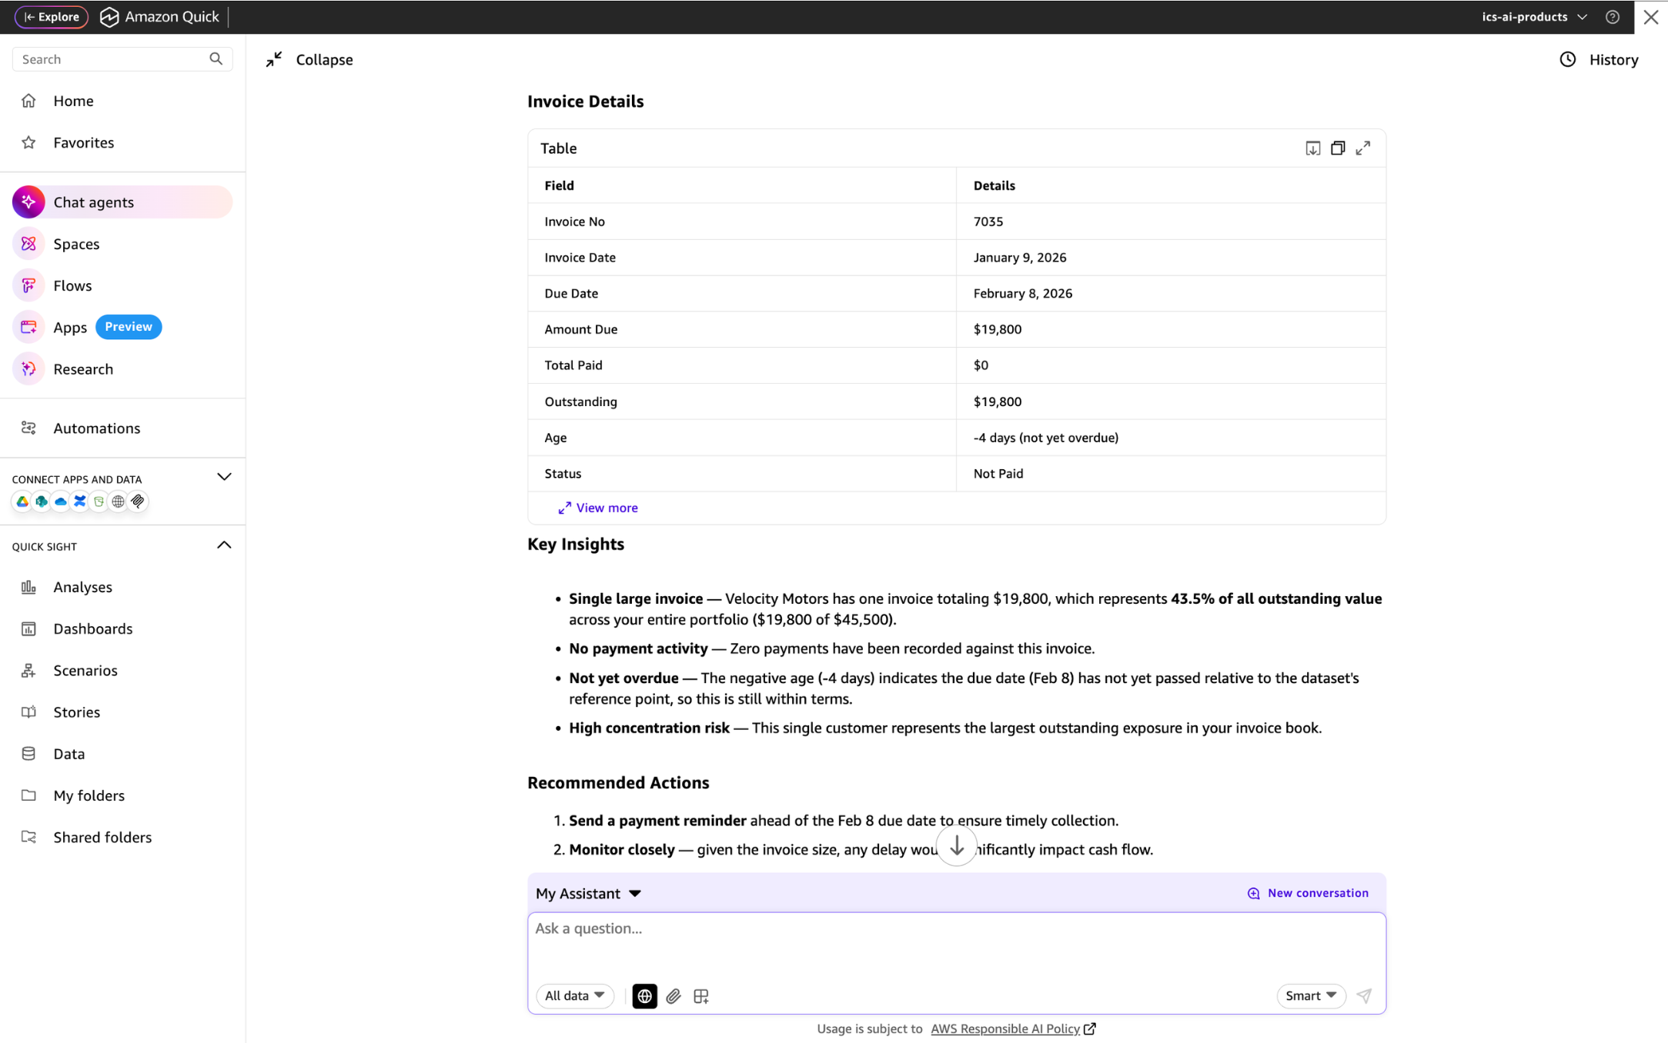Click the web crawler globe connector icon
The width and height of the screenshot is (1668, 1043).
tap(119, 502)
